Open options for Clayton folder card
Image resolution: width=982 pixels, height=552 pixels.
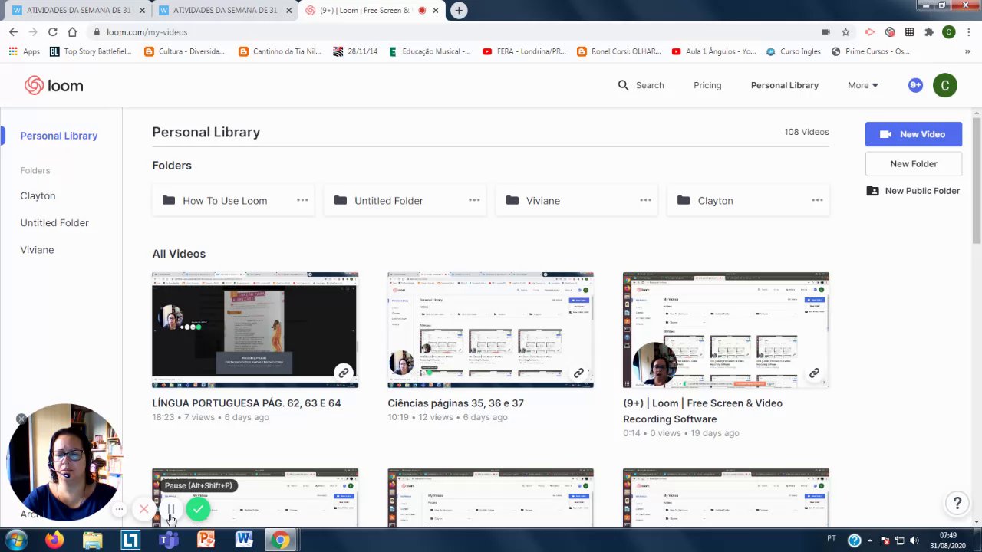817,200
